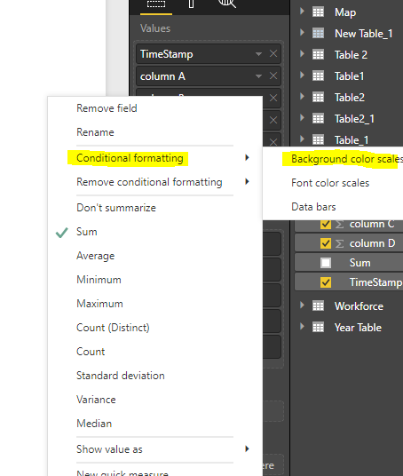
Task: Select Data bars option
Action: [x=313, y=207]
